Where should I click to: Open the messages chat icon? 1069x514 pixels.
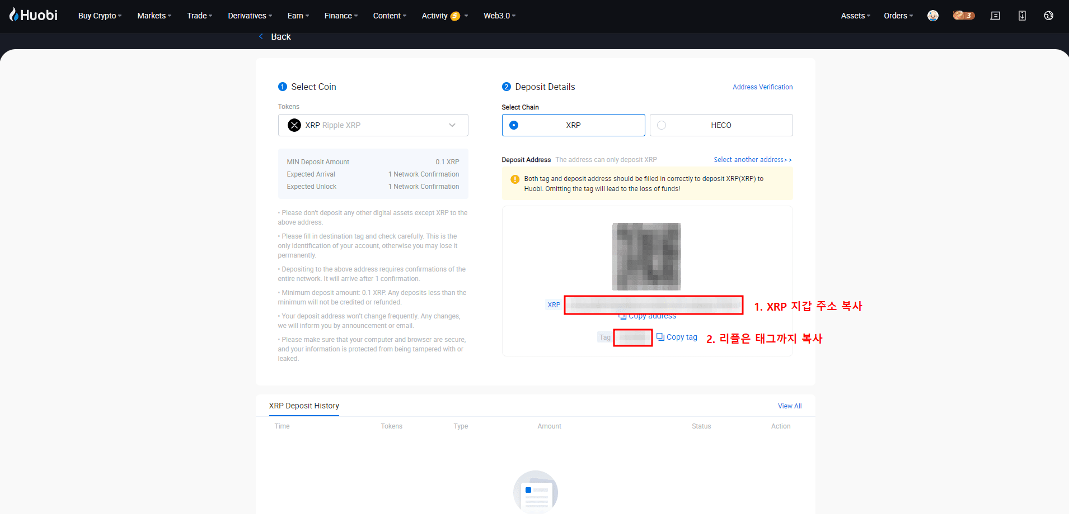point(995,16)
